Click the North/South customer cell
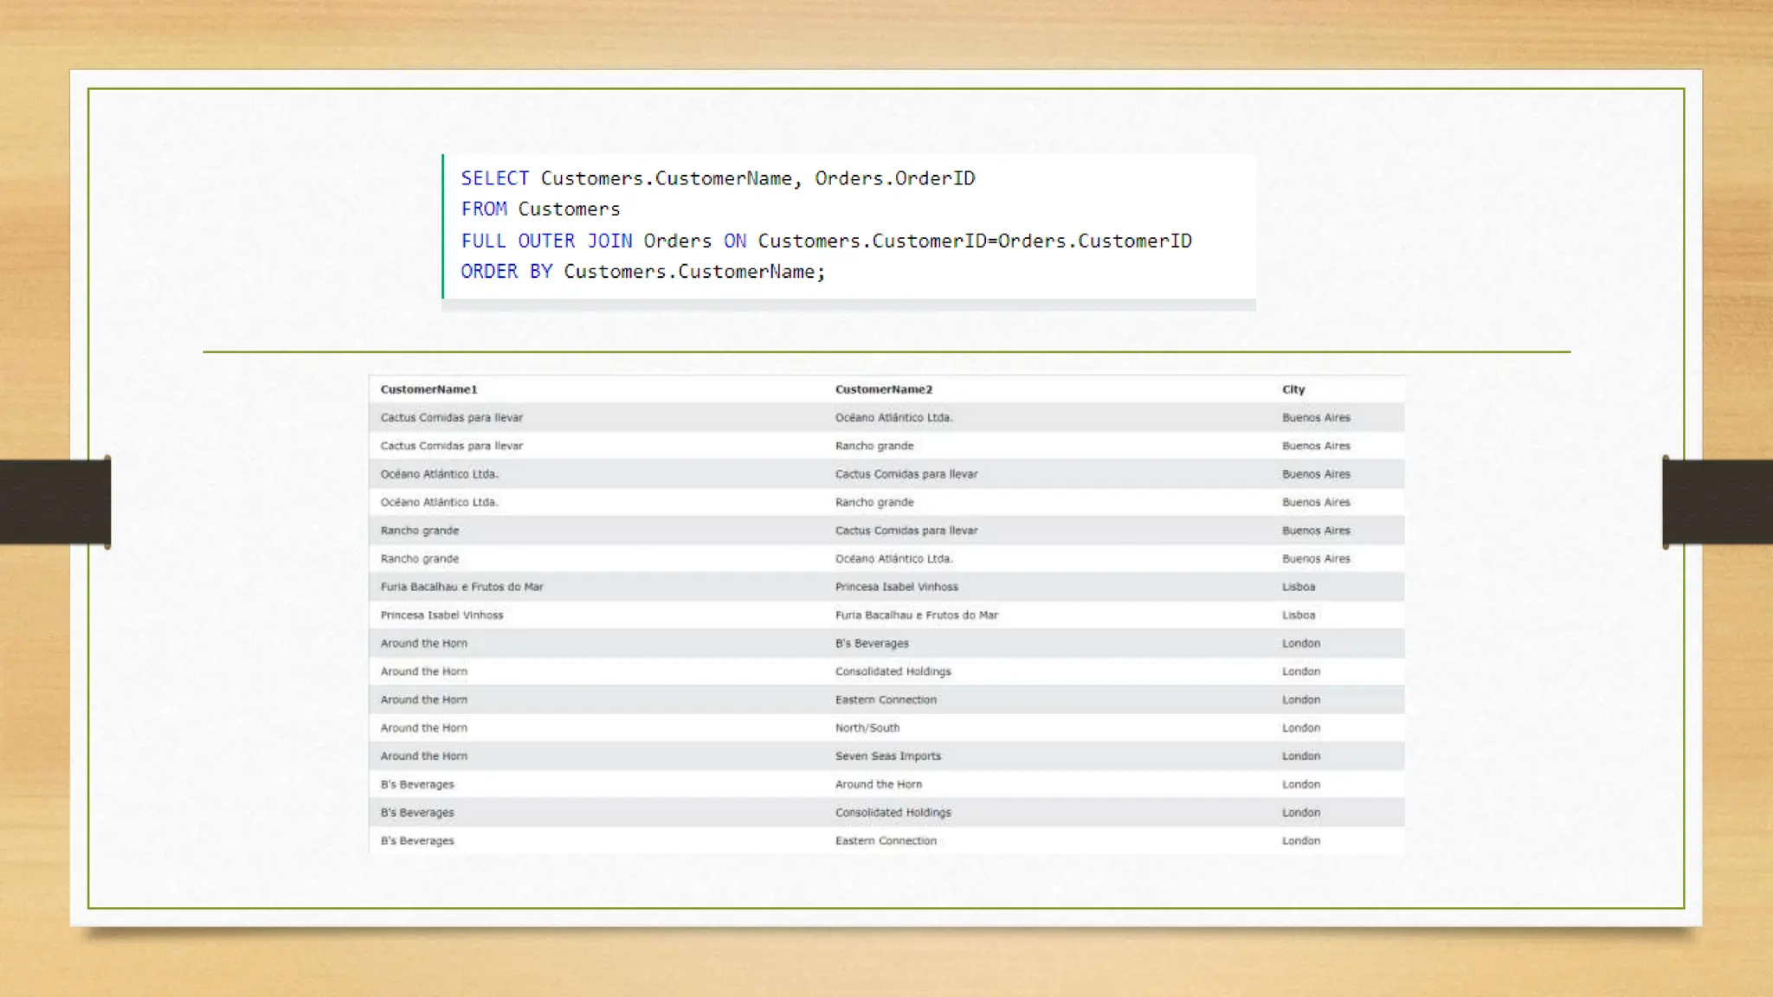 [x=867, y=728]
